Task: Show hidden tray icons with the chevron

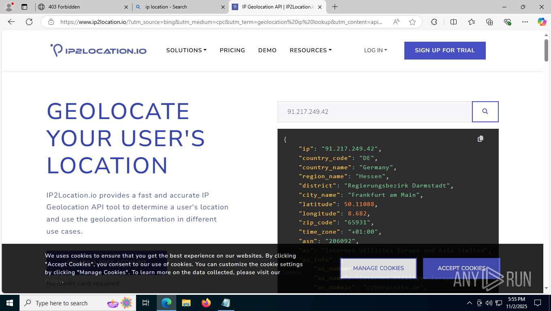Action: coord(469,303)
